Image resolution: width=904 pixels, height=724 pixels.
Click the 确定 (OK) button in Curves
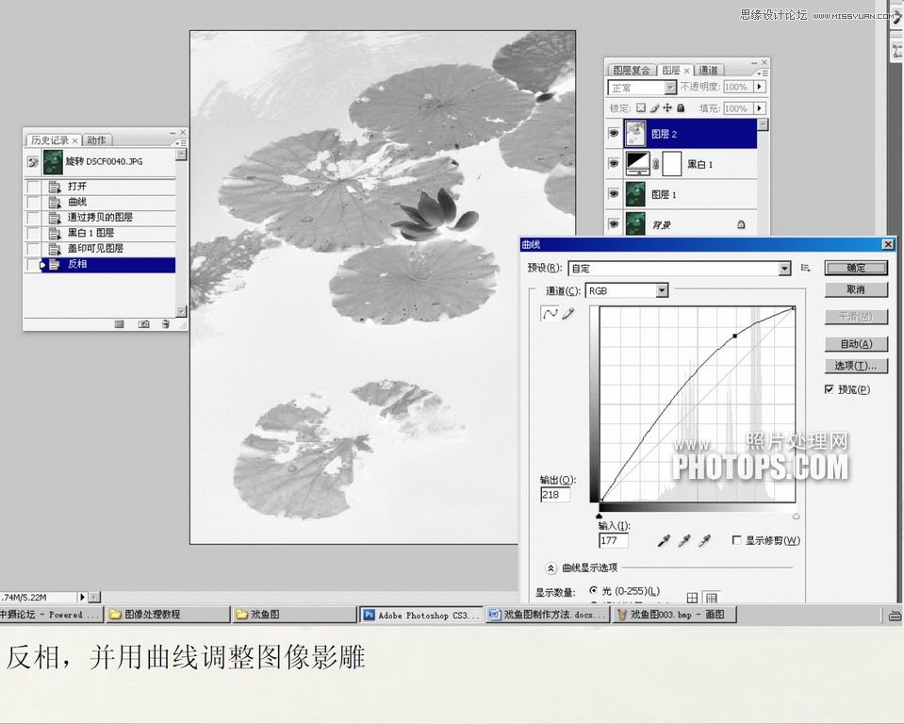click(856, 268)
